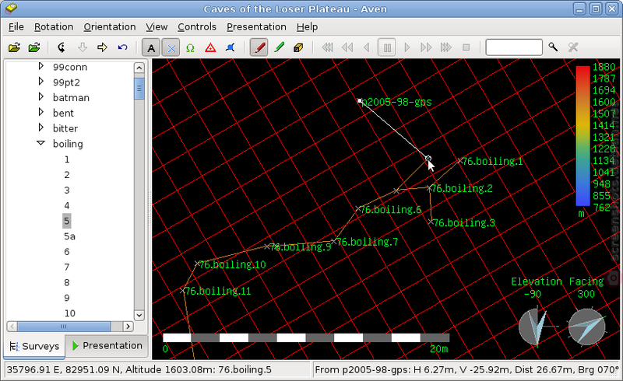Open the Presentation menu
623x381 pixels.
point(257,27)
